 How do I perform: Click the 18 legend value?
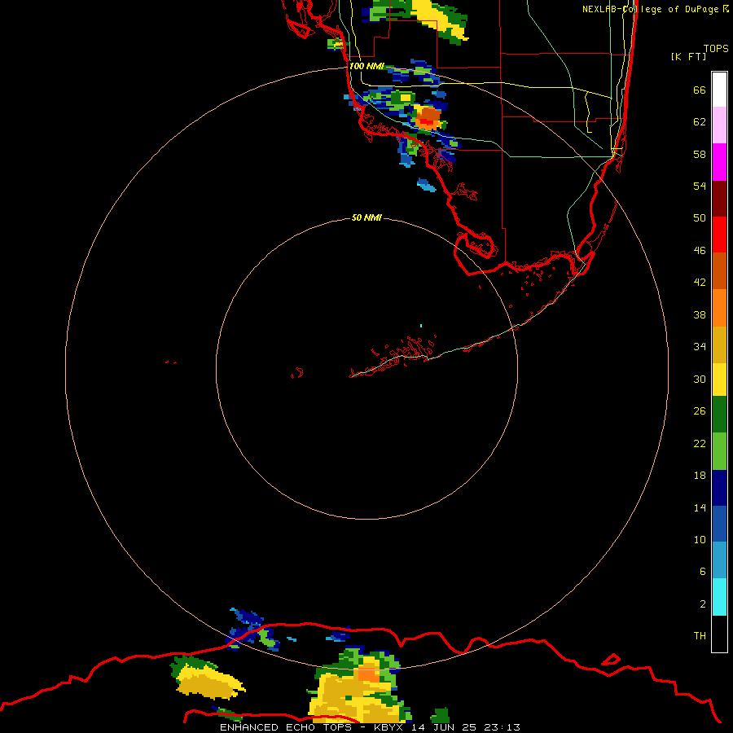[700, 476]
